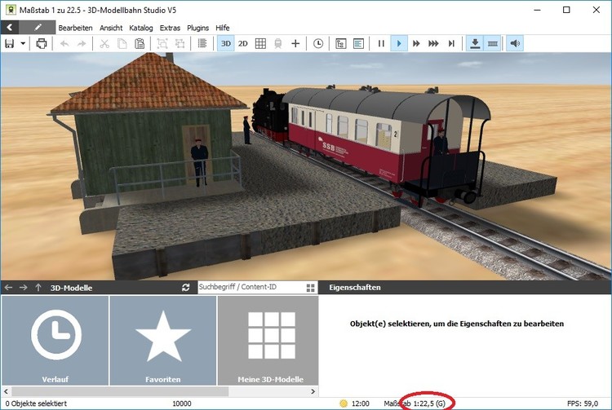Image resolution: width=612 pixels, height=410 pixels.
Task: Pause the simulation
Action: [x=381, y=43]
